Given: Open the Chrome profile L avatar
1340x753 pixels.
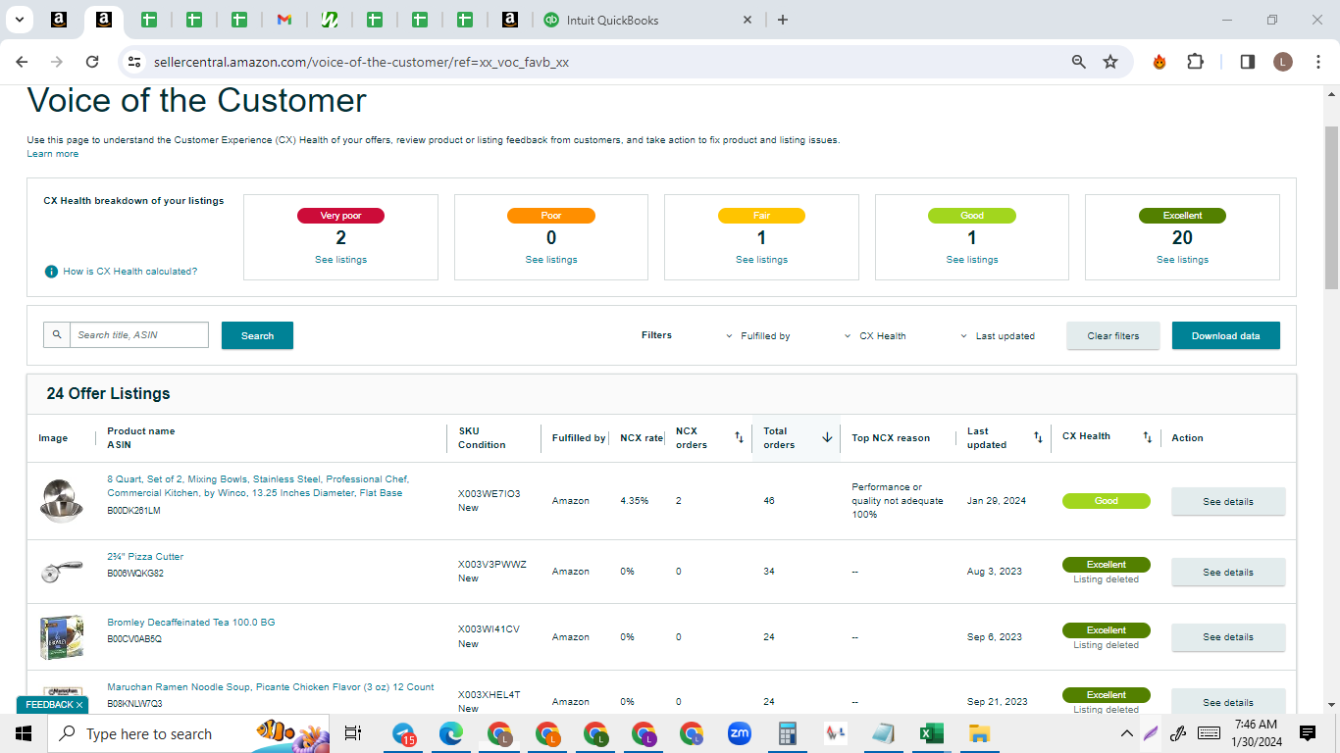Looking at the screenshot, I should coord(1283,62).
